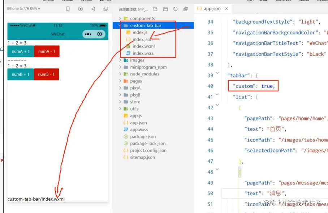The height and width of the screenshot is (213, 328).
Task: Open package-lock.json in file tree
Action: point(147,143)
